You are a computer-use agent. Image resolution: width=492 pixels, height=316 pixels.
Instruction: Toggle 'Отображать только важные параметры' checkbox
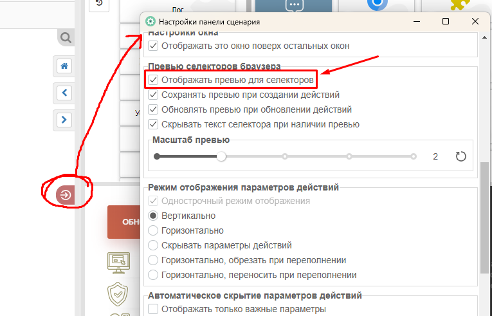153,309
